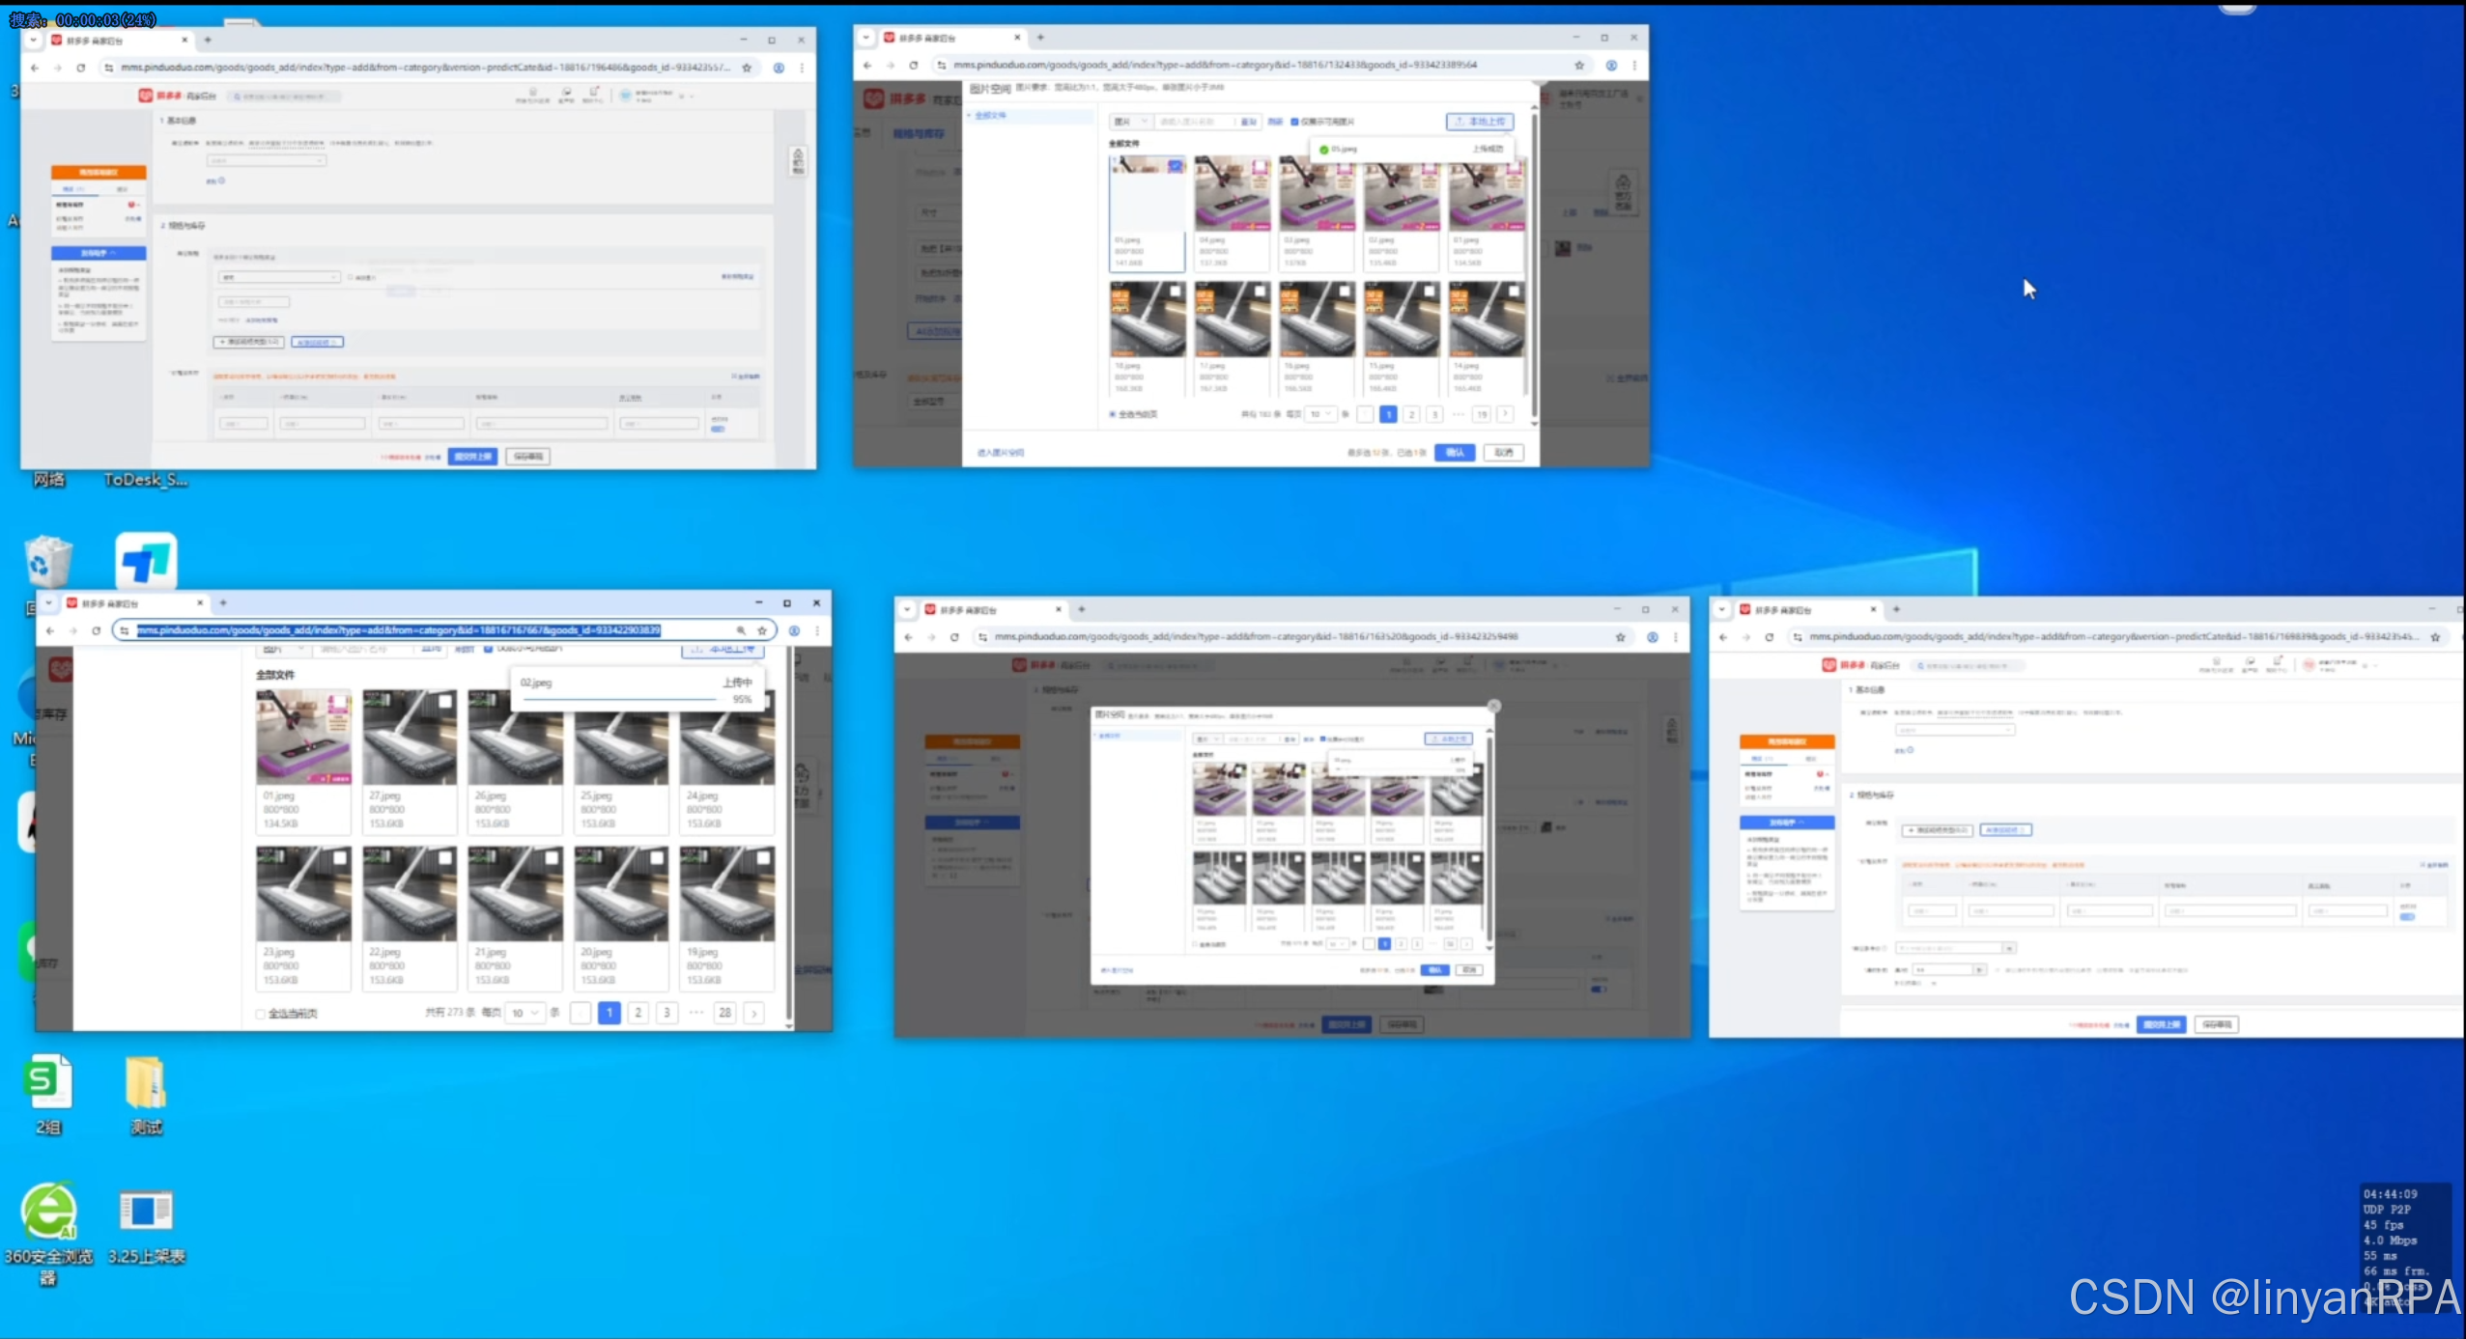Go to page 28 of 273 images

[724, 1013]
